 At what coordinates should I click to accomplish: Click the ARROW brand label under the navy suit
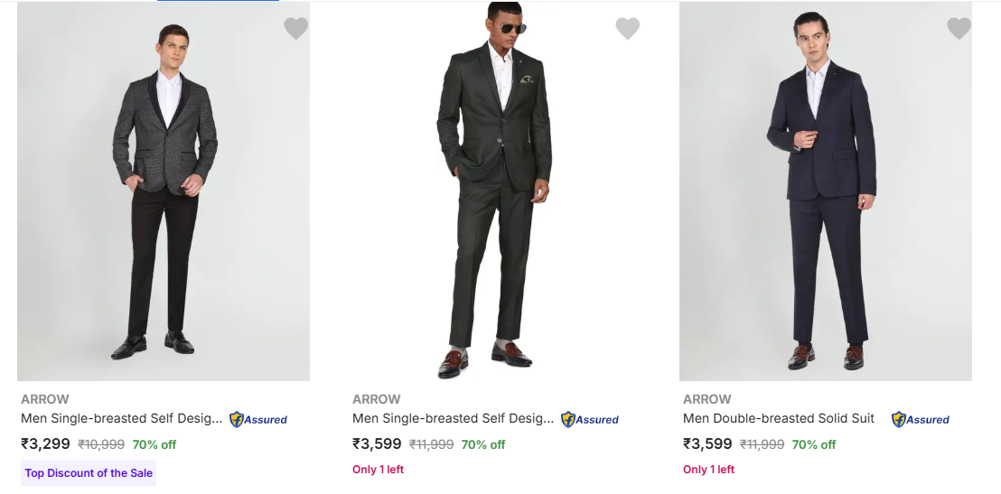tap(707, 399)
